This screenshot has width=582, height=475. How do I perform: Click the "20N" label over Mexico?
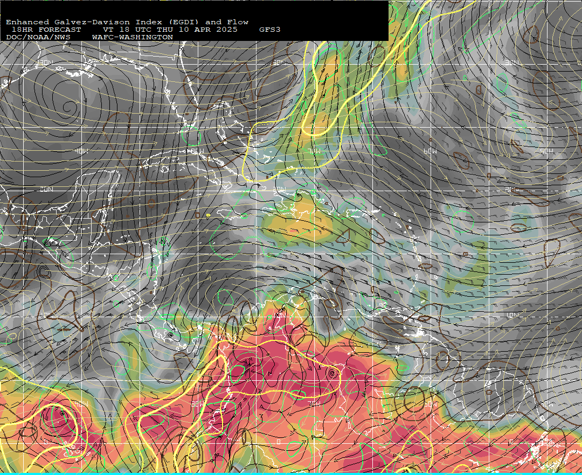coord(46,189)
